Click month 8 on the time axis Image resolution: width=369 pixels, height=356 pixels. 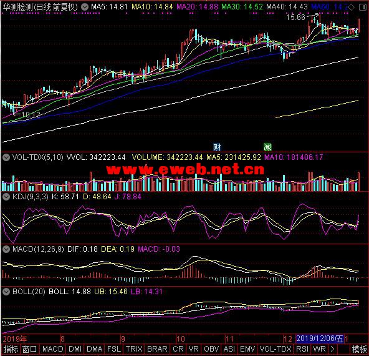[x=62, y=339]
